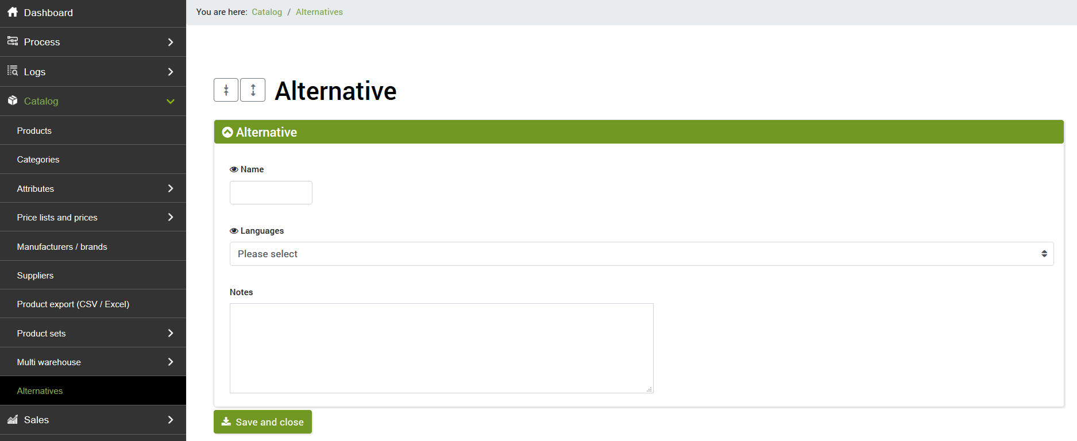
Task: Follow the Catalog breadcrumb link
Action: [x=267, y=12]
